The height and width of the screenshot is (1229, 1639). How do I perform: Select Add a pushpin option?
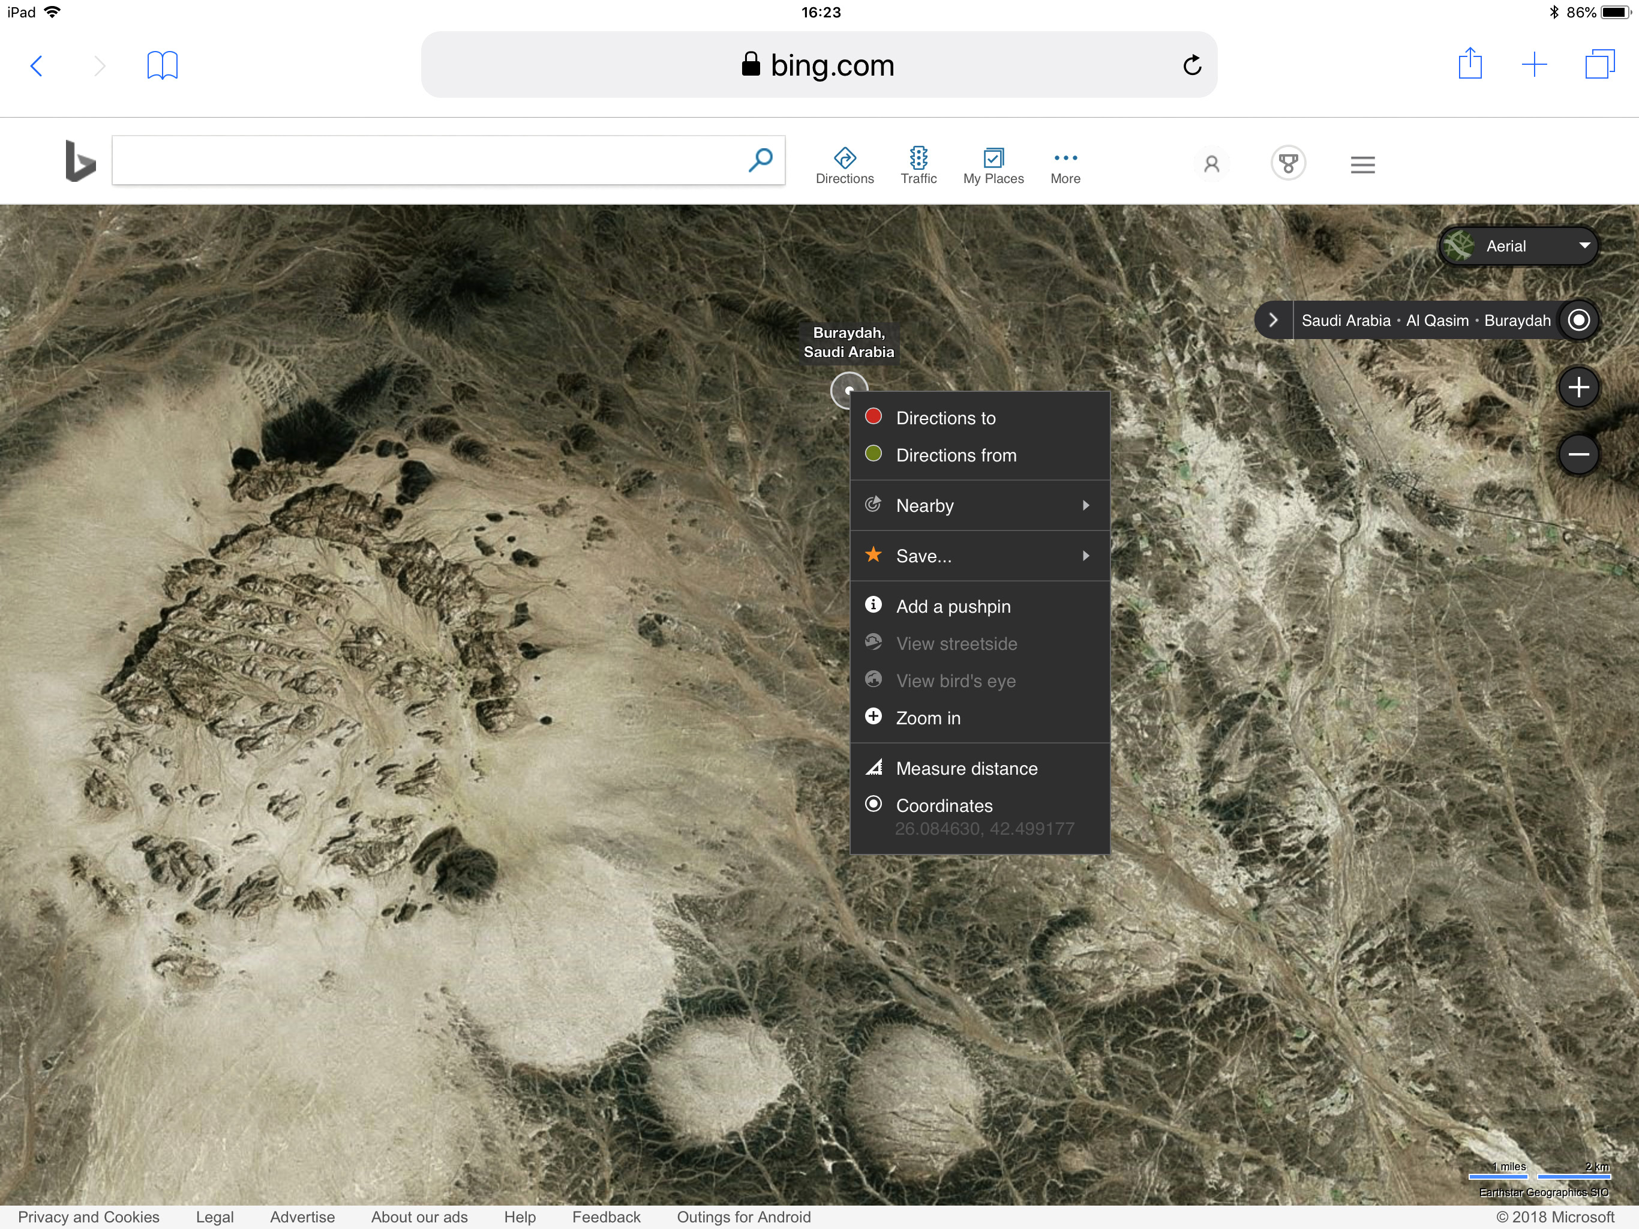(x=953, y=606)
